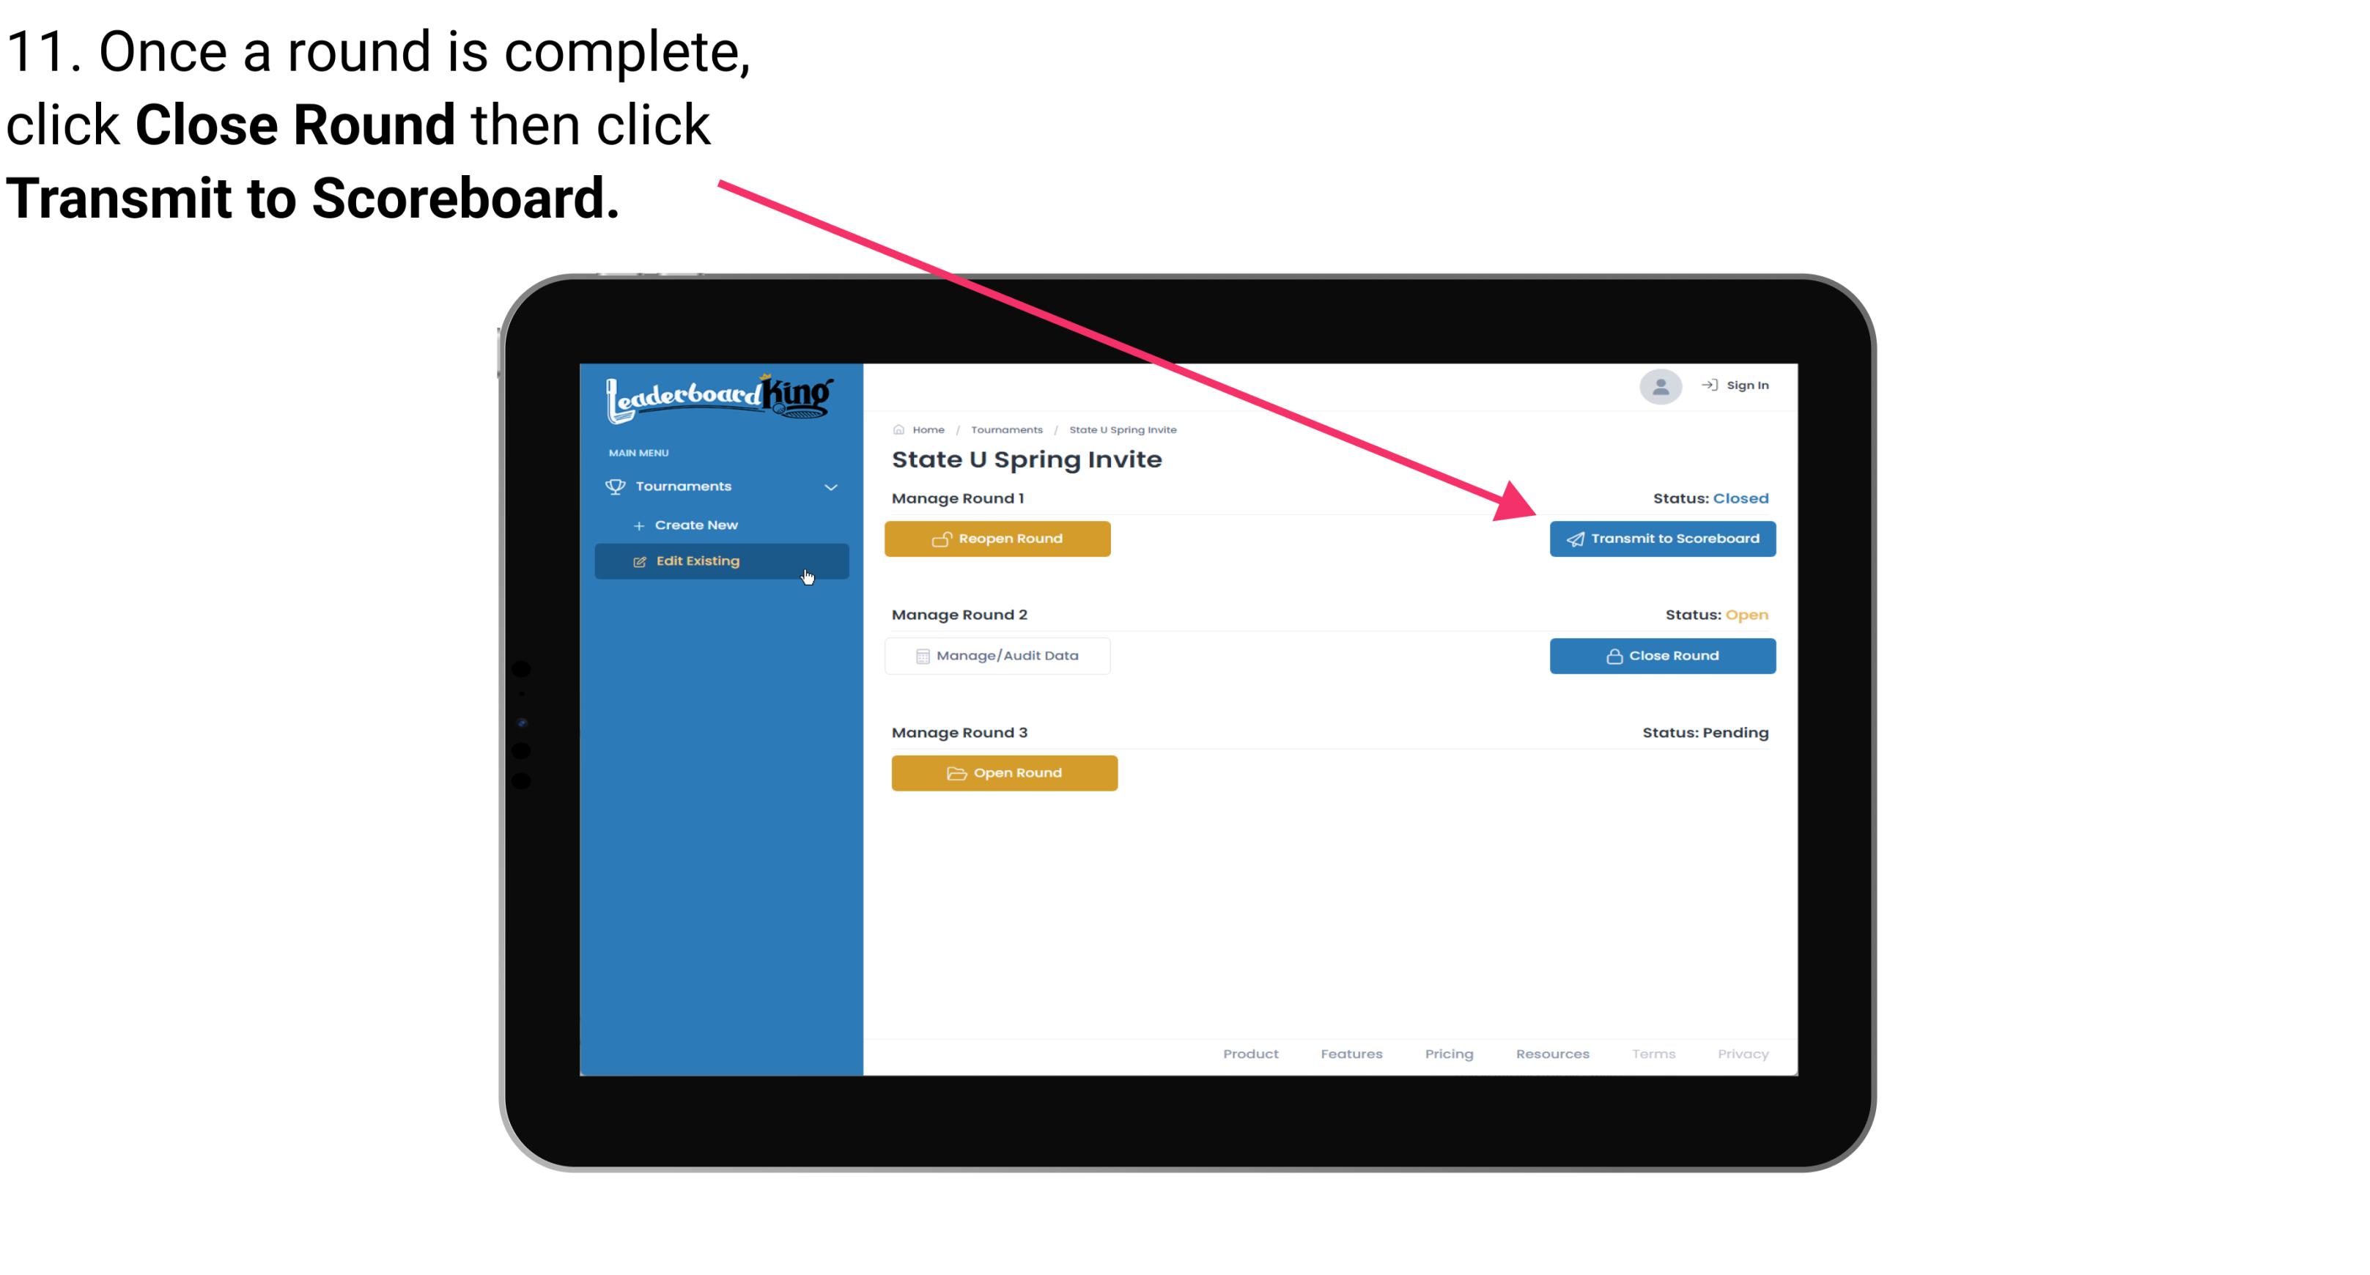Click the State U Spring Invite breadcrumb
The width and height of the screenshot is (2370, 1275).
point(1122,429)
